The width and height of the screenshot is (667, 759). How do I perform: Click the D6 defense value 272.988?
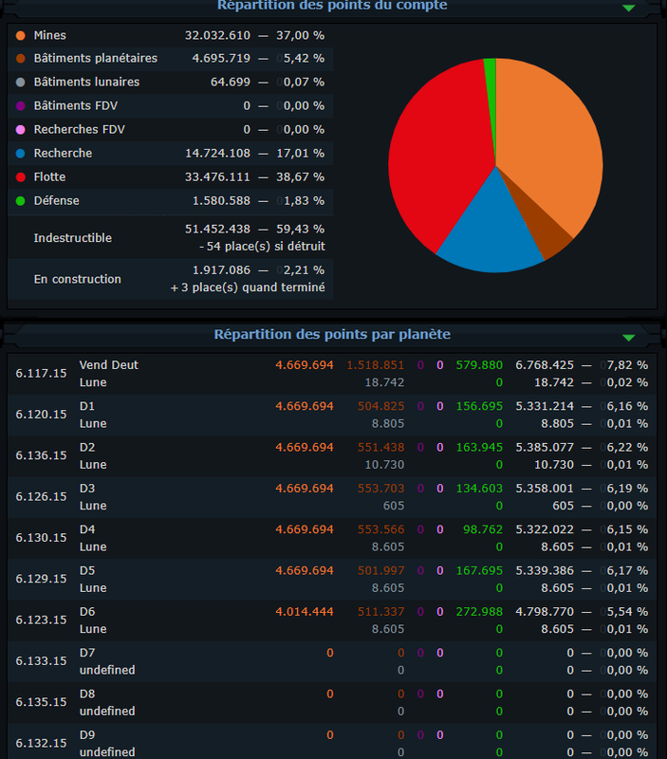pyautogui.click(x=479, y=612)
